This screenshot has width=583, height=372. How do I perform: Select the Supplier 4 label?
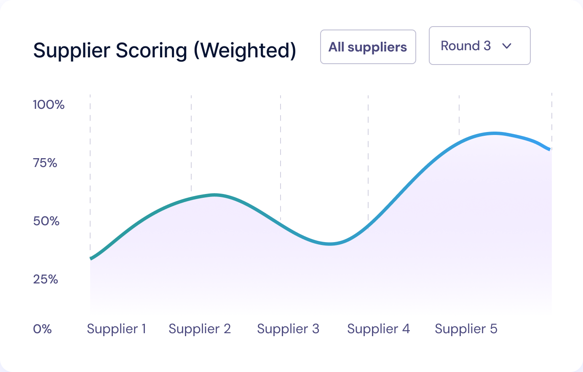point(378,329)
